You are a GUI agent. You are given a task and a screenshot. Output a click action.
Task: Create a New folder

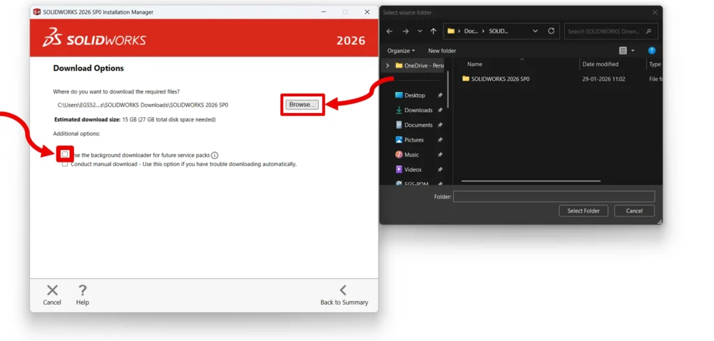[x=441, y=51]
